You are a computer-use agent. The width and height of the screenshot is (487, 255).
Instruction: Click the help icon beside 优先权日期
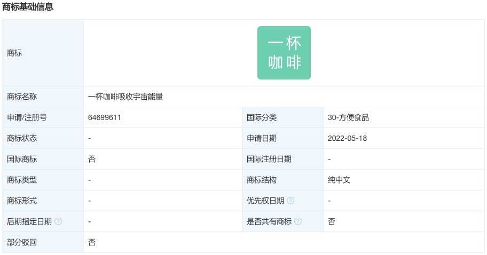[x=290, y=201]
